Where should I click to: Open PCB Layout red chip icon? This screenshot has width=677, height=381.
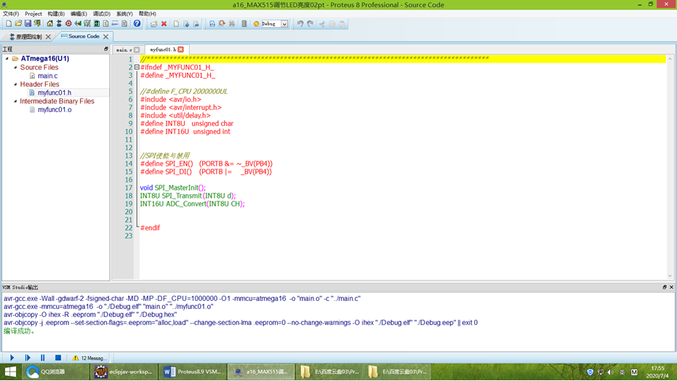coord(68,24)
